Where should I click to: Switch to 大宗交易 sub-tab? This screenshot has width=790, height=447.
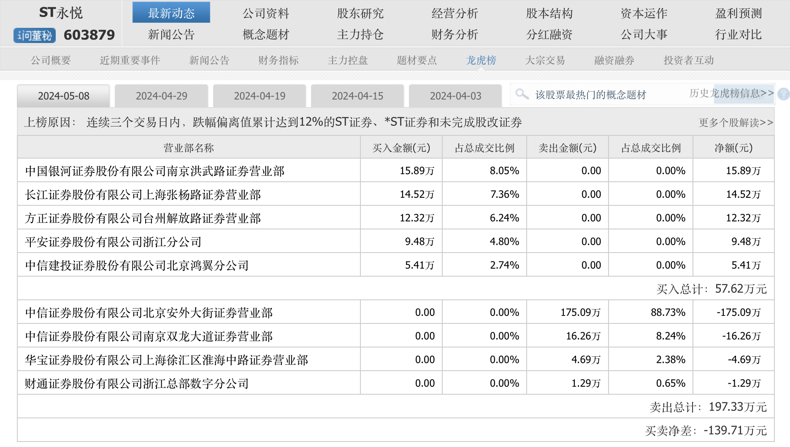click(x=545, y=60)
